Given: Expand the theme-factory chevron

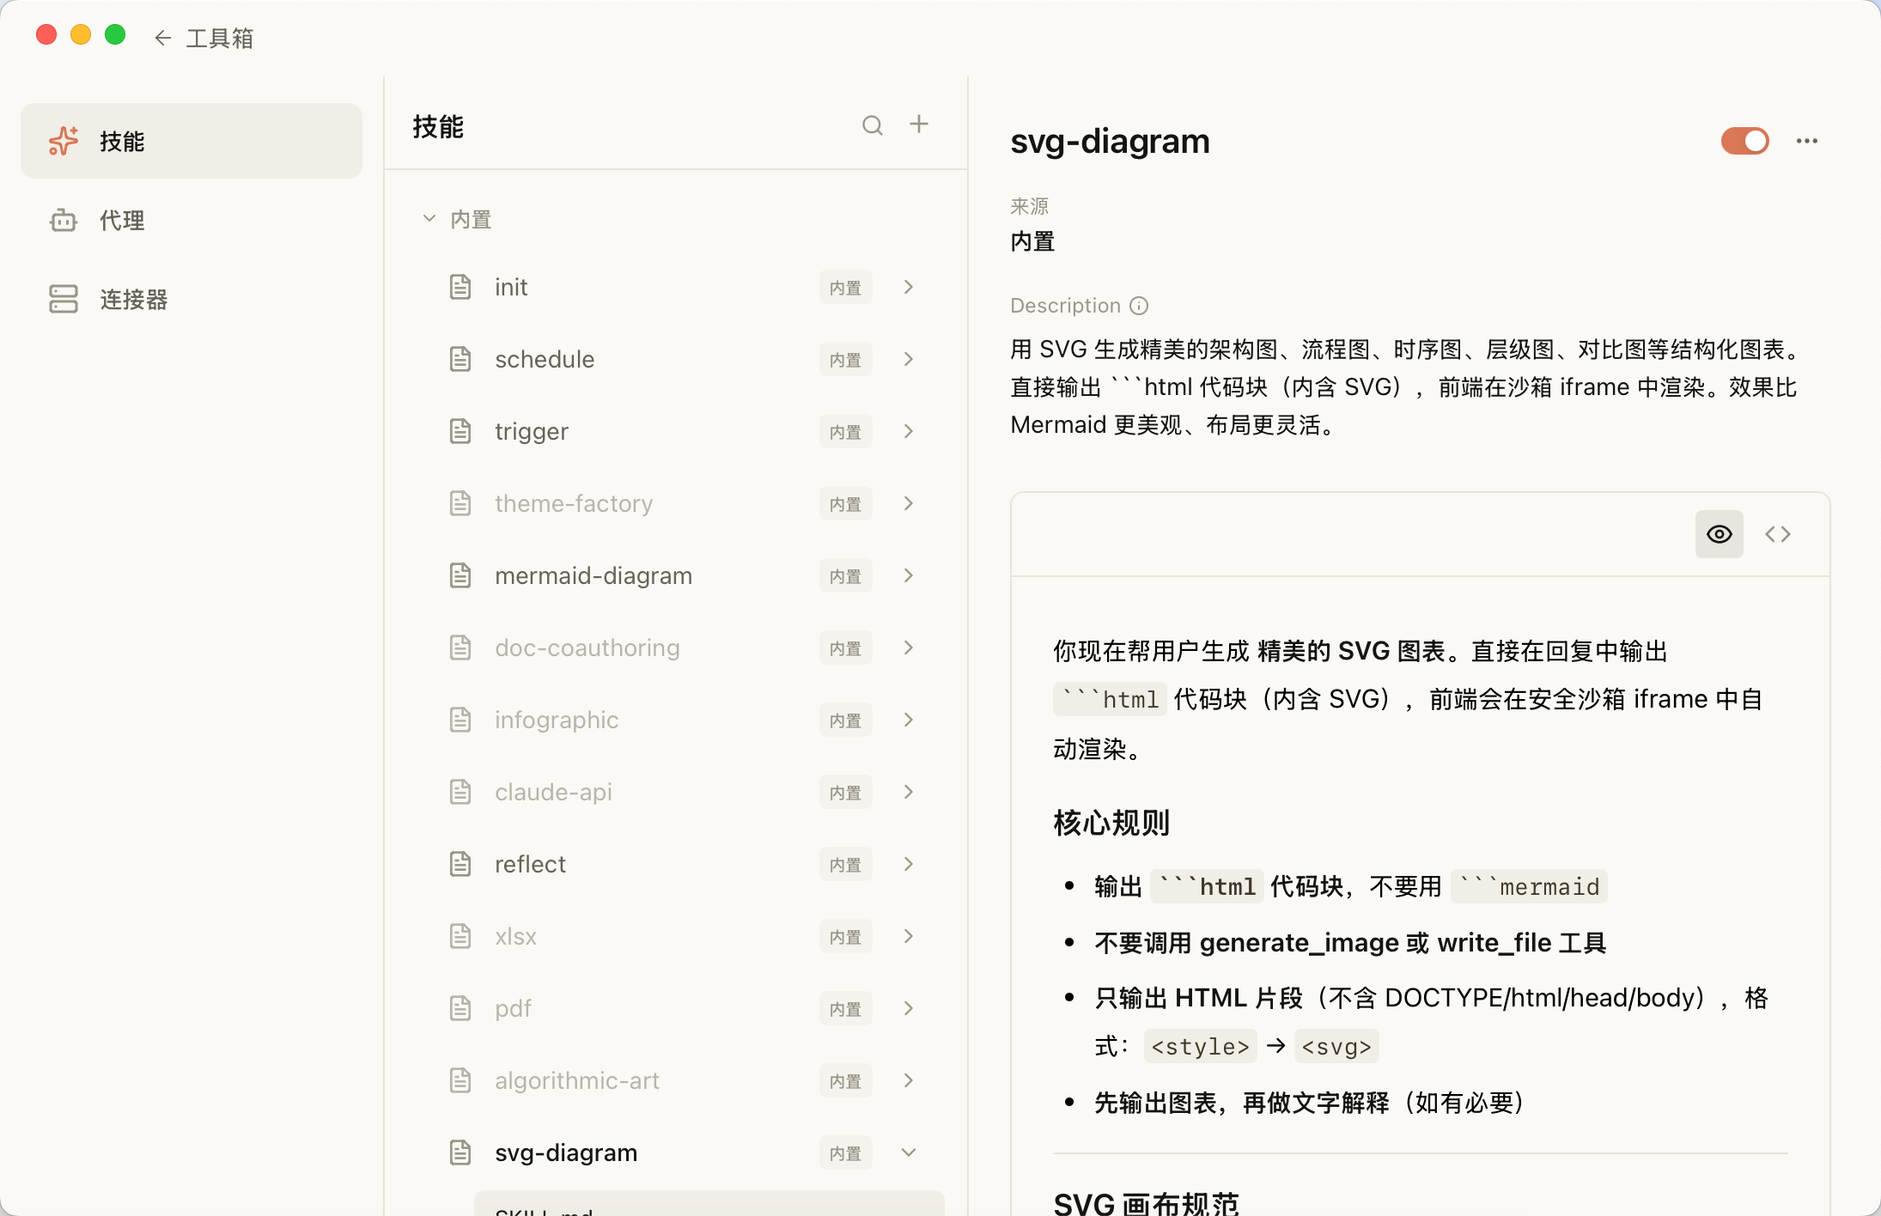Looking at the screenshot, I should (909, 503).
